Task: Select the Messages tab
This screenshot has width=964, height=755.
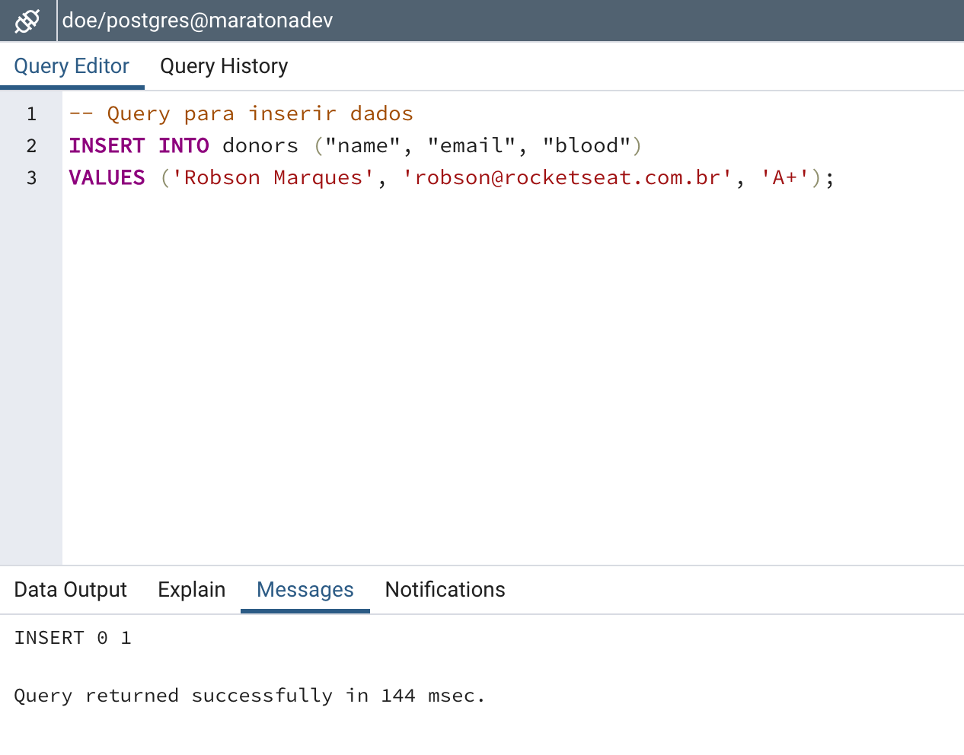Action: click(x=305, y=590)
